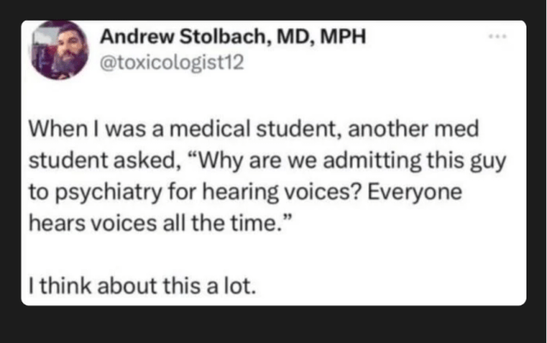Open the three-dot more options menu

click(497, 38)
